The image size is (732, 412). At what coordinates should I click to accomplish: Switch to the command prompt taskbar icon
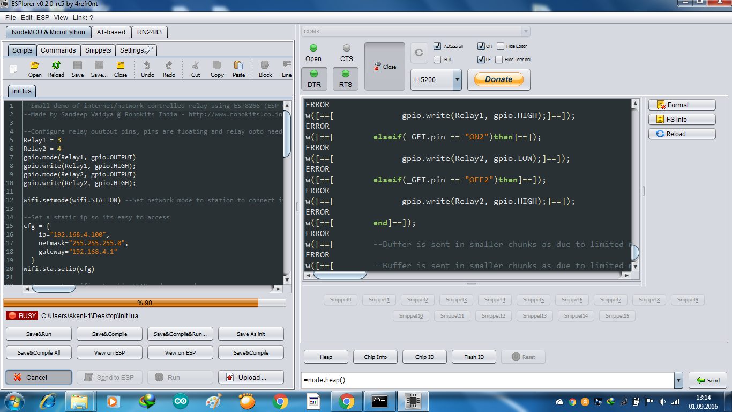(379, 401)
